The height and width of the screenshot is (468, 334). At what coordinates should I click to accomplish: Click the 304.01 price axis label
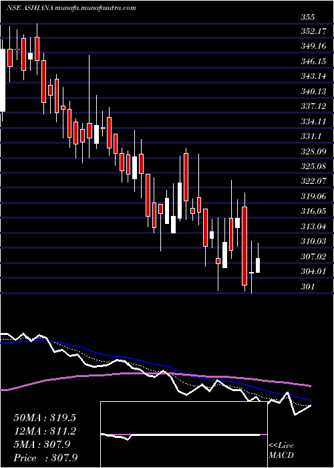click(x=313, y=271)
